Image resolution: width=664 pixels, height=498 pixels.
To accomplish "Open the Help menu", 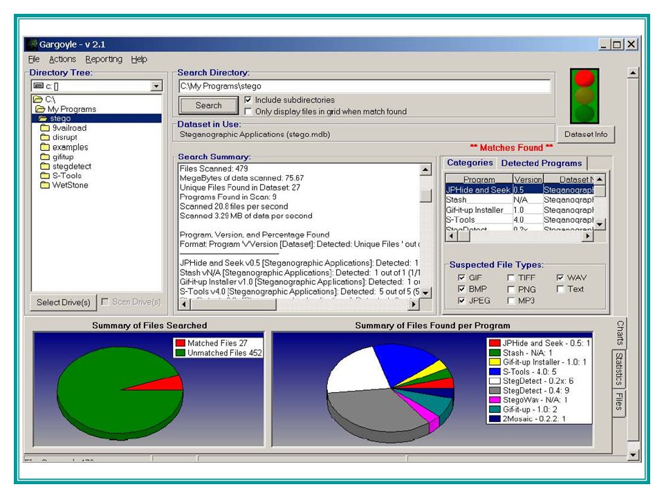I will [x=139, y=59].
